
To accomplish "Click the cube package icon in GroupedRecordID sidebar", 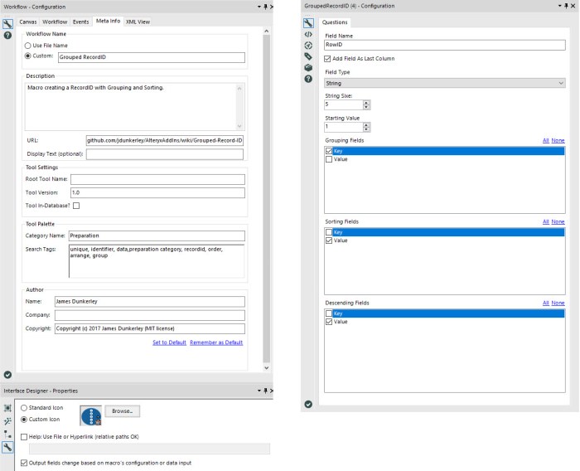I will pyautogui.click(x=308, y=67).
